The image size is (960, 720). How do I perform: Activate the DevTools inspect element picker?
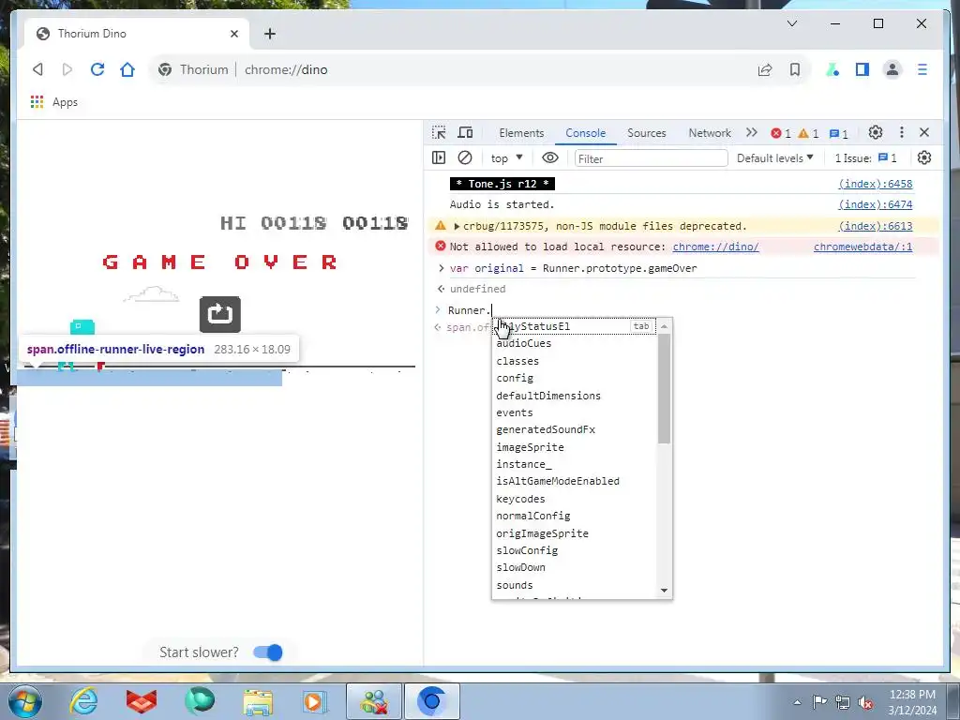(x=439, y=132)
